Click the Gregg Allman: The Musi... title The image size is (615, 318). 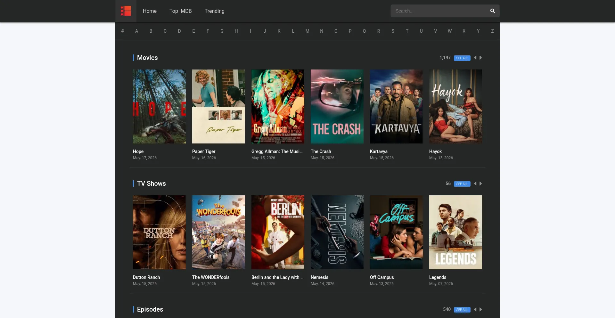[x=277, y=151]
